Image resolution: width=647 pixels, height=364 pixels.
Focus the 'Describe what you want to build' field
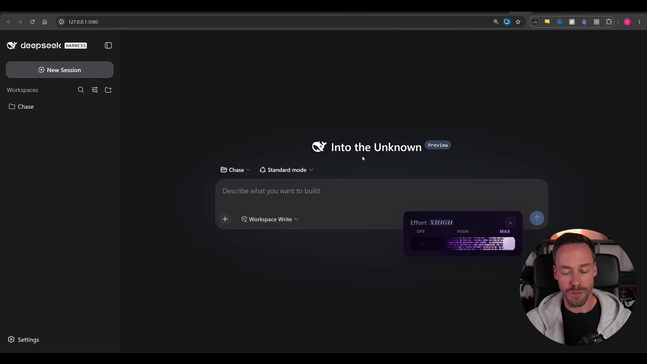click(381, 191)
